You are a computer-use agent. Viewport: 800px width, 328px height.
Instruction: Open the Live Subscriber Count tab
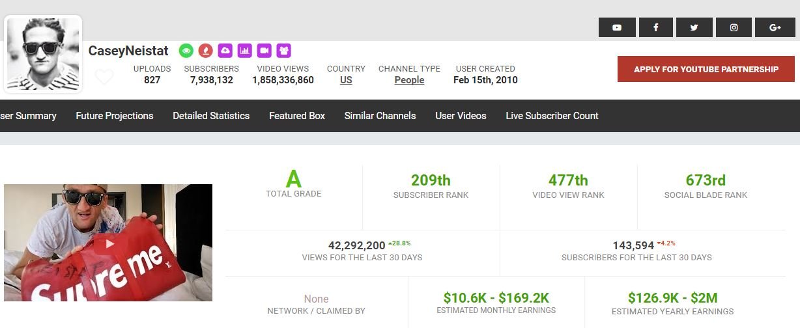(552, 116)
